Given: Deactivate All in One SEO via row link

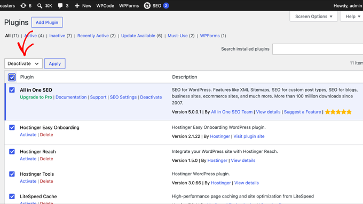Looking at the screenshot, I should [151, 97].
